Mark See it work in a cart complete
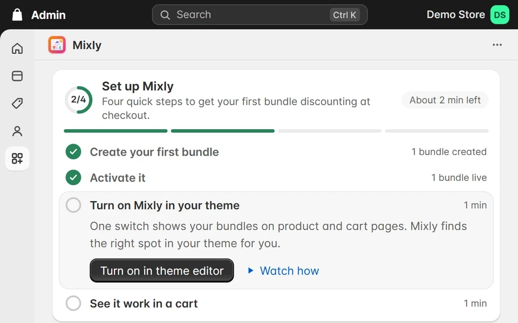The height and width of the screenshot is (323, 518). [x=73, y=303]
